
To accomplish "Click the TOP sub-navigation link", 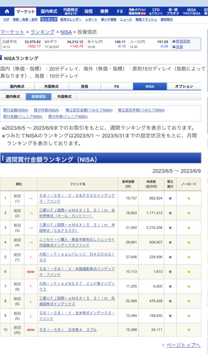I will 6,19.
